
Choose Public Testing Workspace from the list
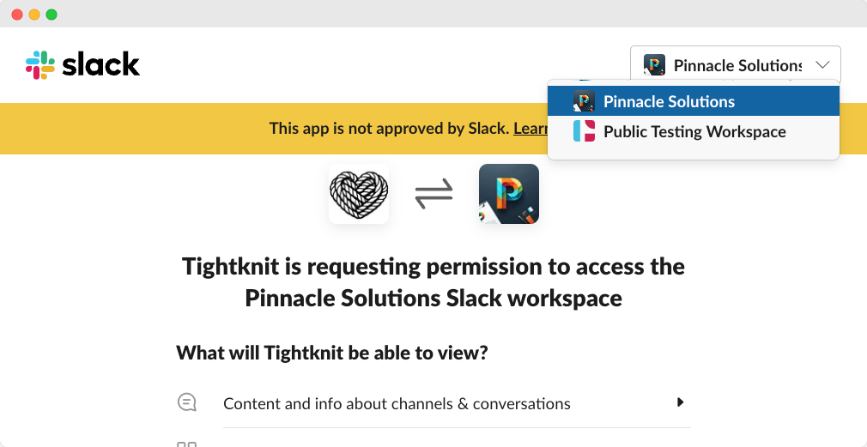point(694,131)
